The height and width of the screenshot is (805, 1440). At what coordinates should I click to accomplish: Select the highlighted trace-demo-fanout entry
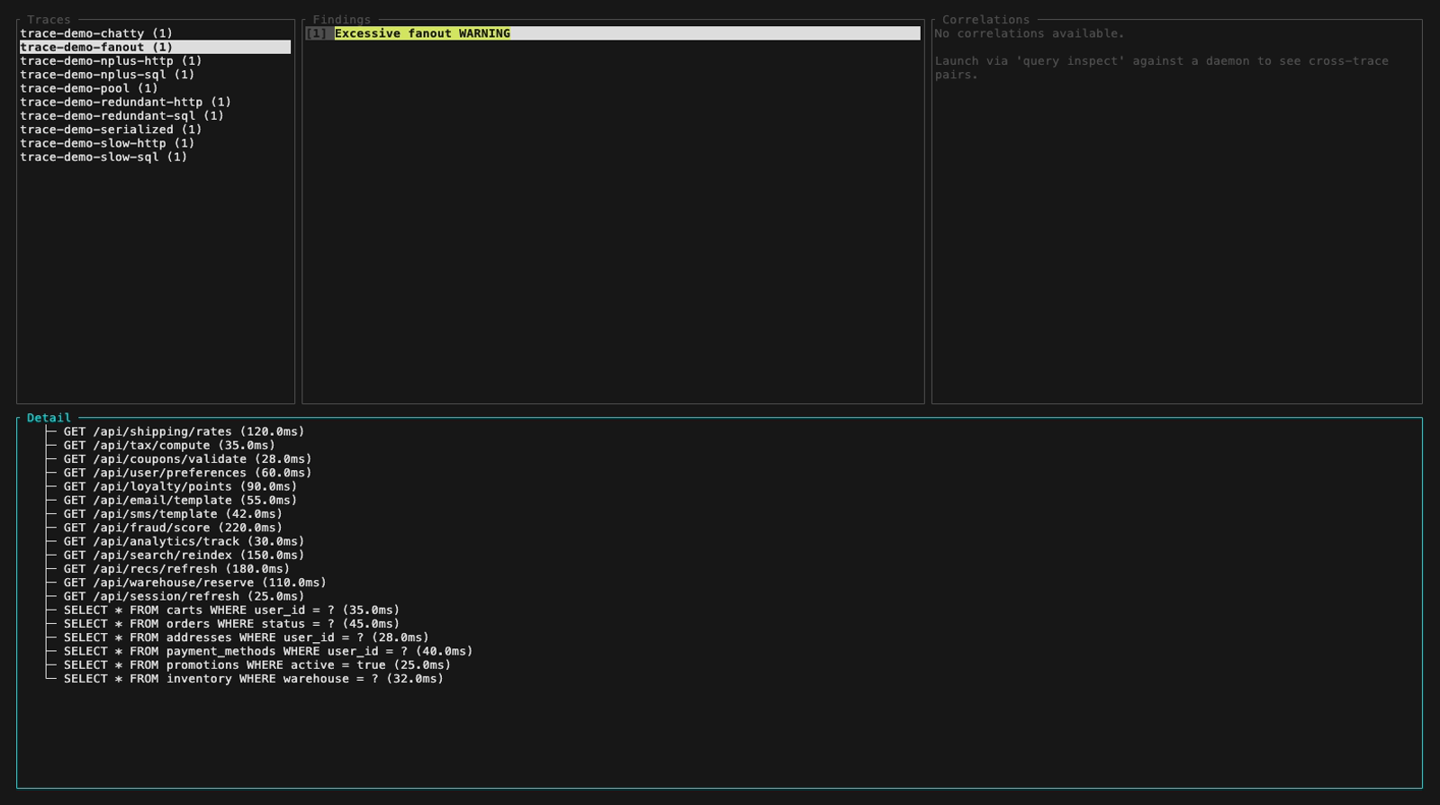coord(155,47)
